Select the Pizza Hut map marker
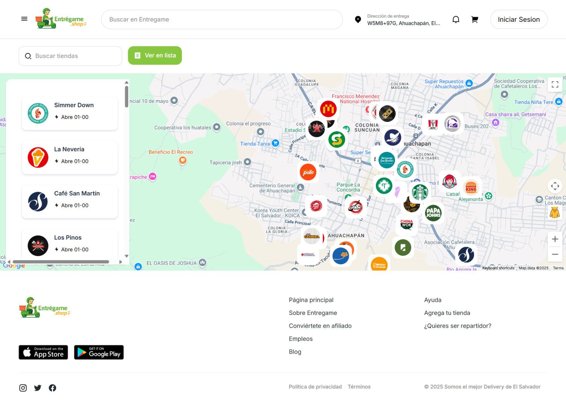This screenshot has height=405, width=566. pos(316,206)
